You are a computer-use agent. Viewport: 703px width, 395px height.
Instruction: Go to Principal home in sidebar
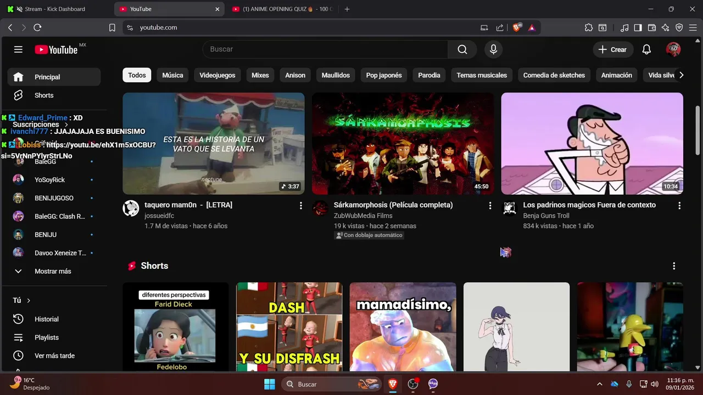tap(54, 77)
